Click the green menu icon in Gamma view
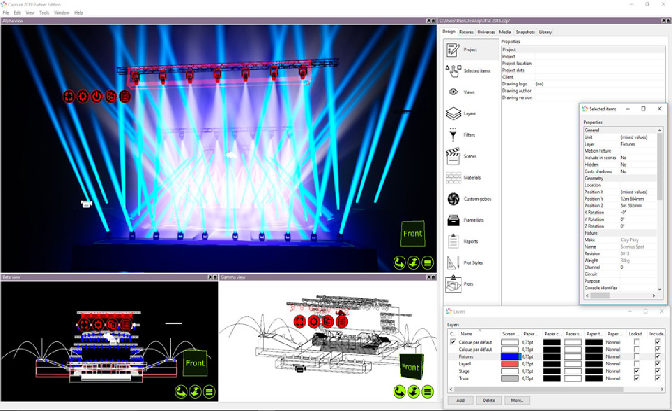The height and width of the screenshot is (411, 672). click(428, 392)
